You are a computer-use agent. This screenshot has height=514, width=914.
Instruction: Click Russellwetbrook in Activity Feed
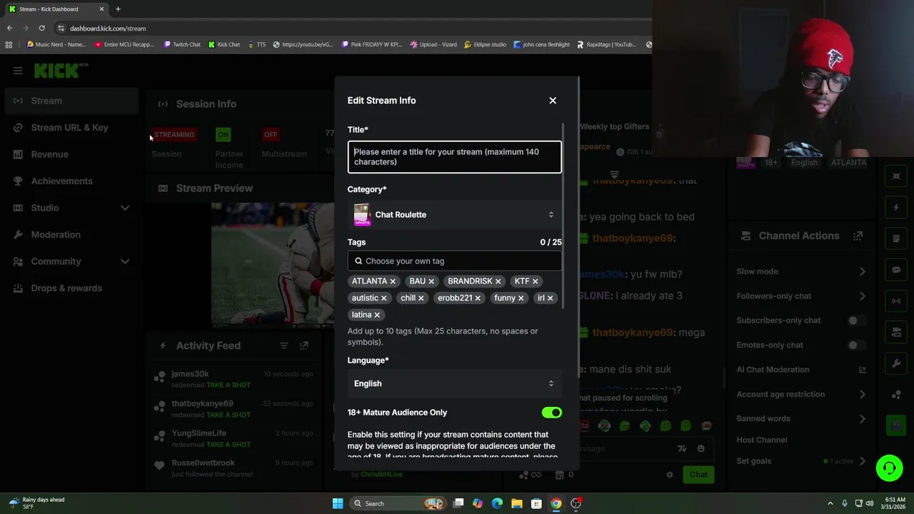click(x=203, y=463)
